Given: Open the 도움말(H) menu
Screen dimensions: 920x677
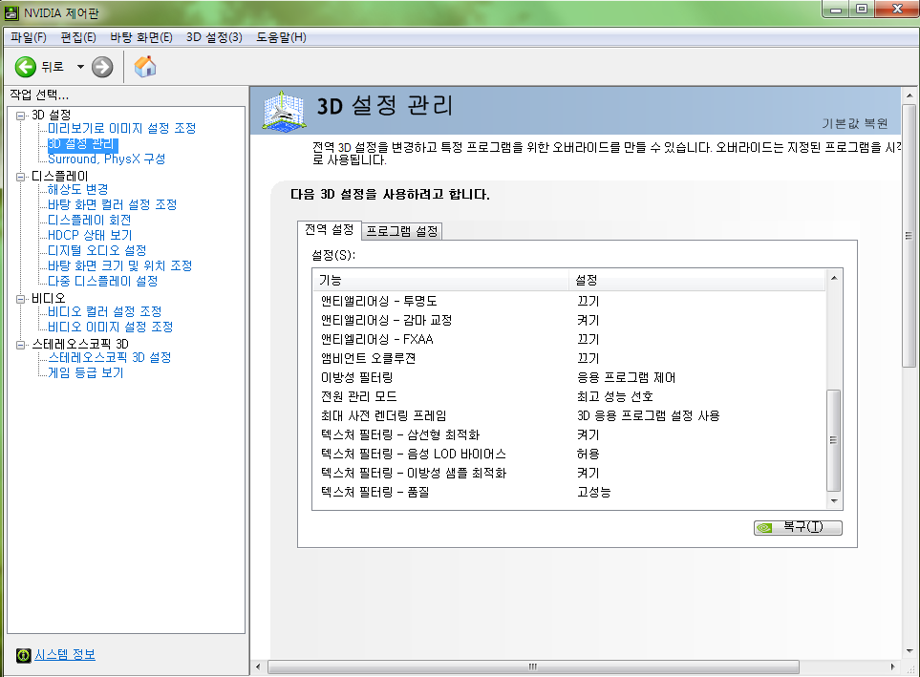Looking at the screenshot, I should tap(281, 37).
